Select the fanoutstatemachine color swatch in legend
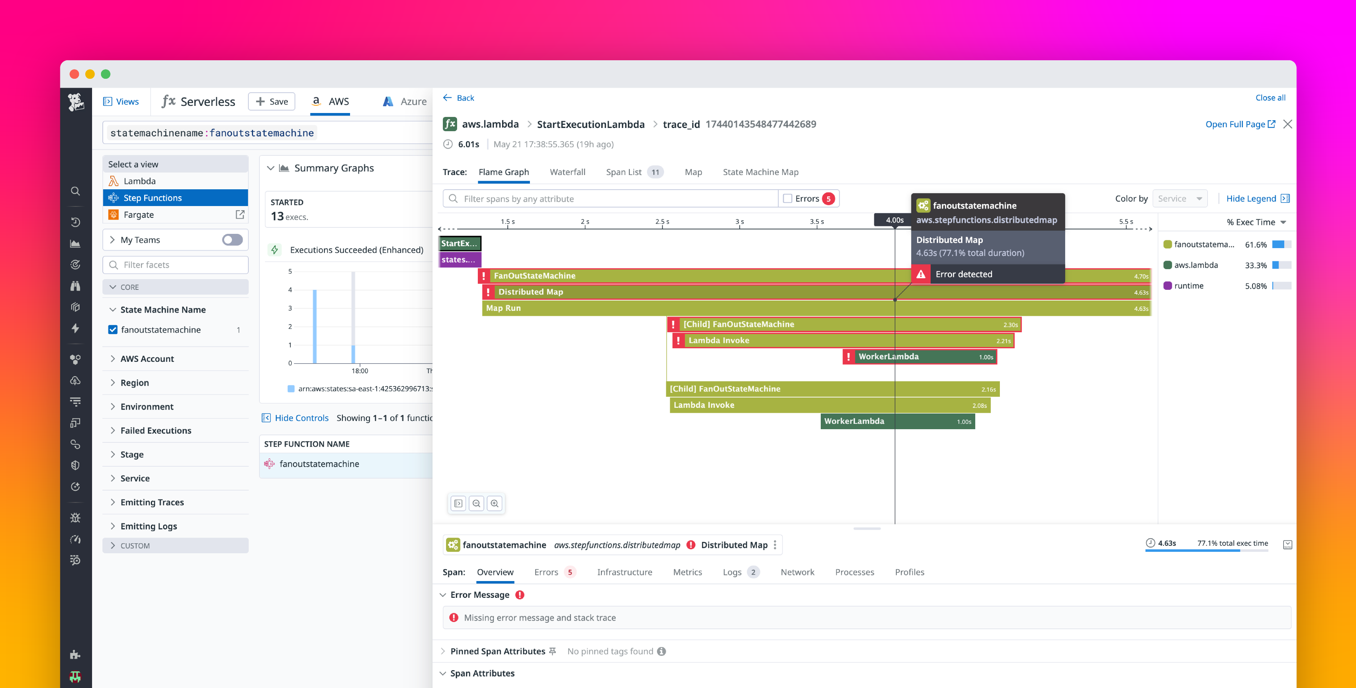The image size is (1356, 688). [x=1168, y=244]
